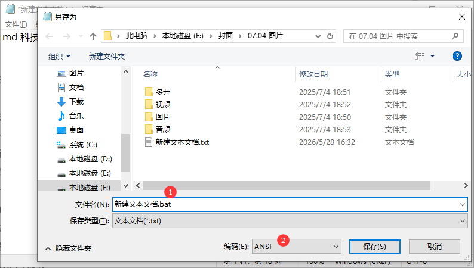
Task: Open the blue help icon
Action: pyautogui.click(x=457, y=56)
